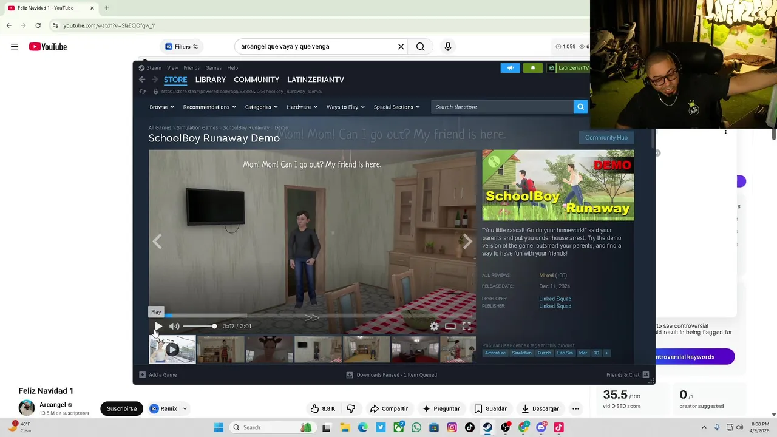This screenshot has height=437, width=777.
Task: Add a tag with the plus button
Action: click(606, 353)
